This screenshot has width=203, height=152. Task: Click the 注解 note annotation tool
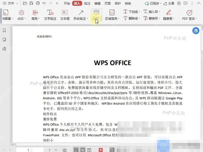[97, 15]
